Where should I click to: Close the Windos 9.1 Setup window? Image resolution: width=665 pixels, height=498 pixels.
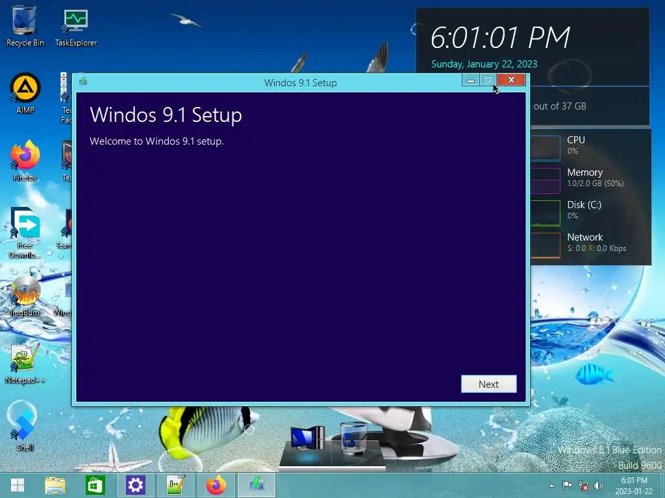511,80
